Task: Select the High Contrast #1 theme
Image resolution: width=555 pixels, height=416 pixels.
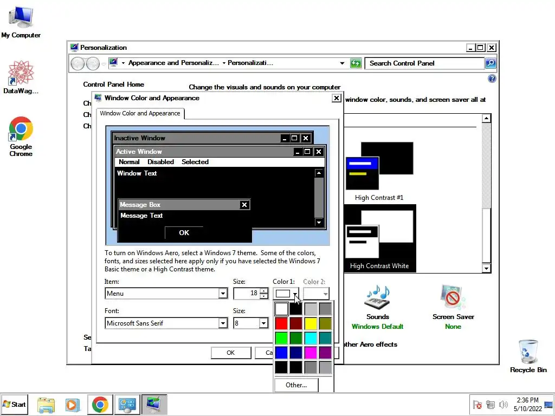Action: pos(379,172)
